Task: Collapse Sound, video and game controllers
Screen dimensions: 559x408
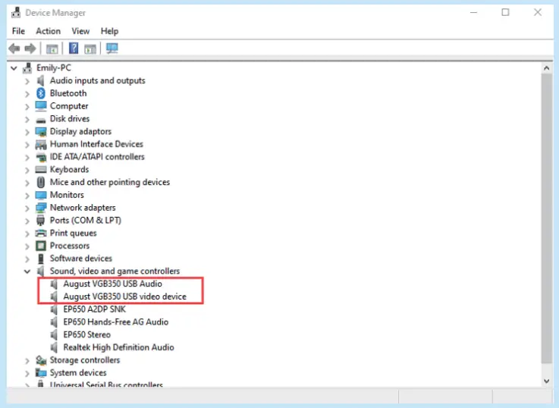Action: (27, 271)
